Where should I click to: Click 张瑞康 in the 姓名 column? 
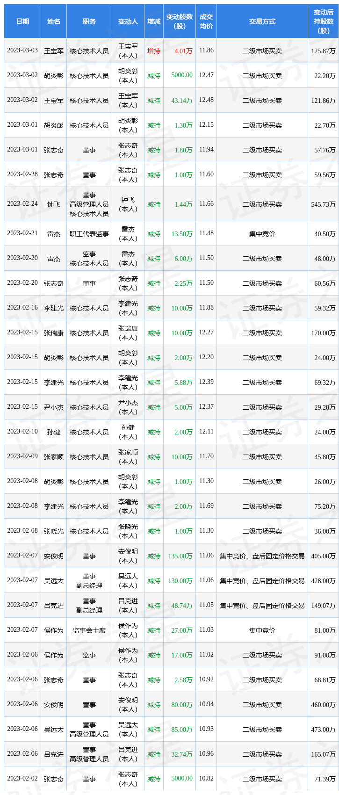(54, 333)
